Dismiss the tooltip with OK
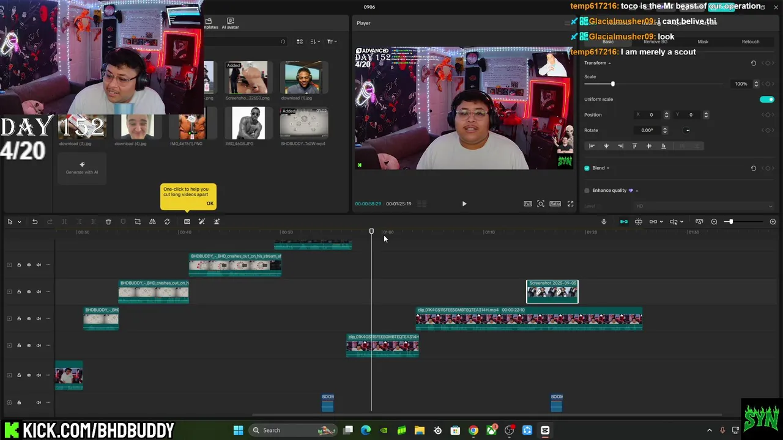Screen dimensions: 783x440 (x=210, y=204)
